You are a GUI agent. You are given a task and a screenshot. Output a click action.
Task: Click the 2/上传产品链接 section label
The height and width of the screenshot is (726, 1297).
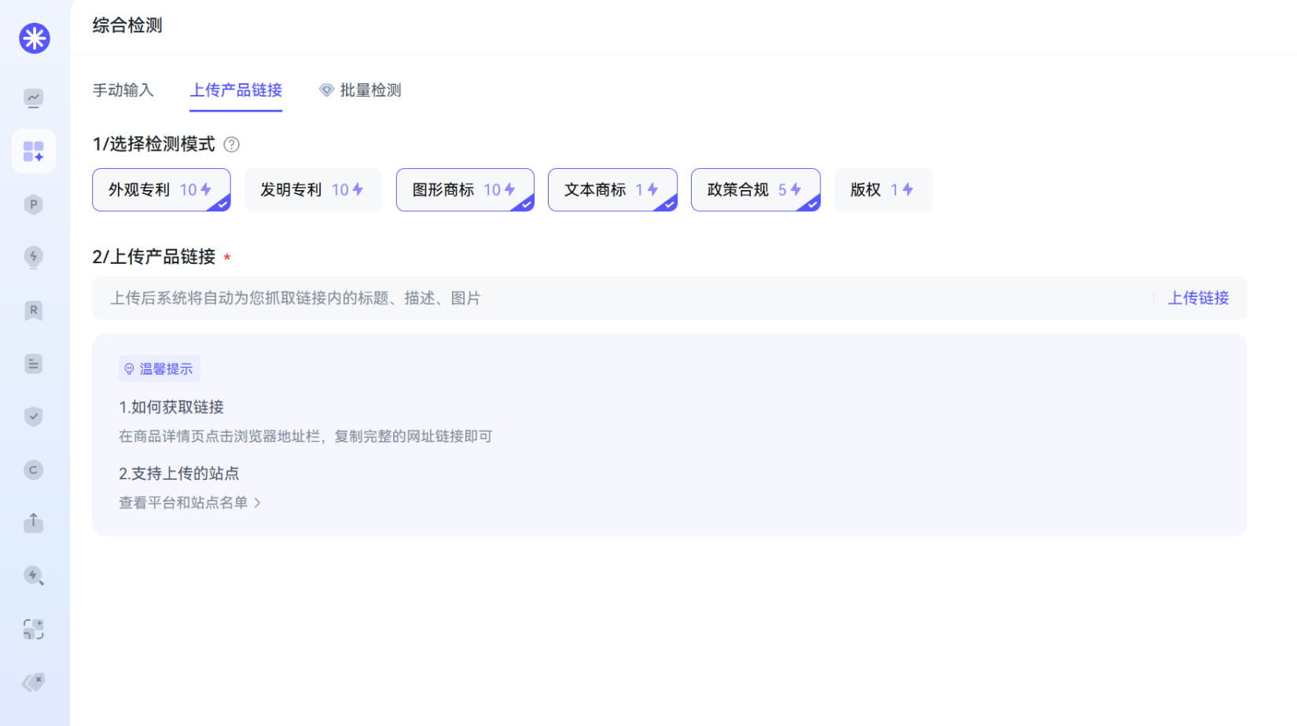154,257
